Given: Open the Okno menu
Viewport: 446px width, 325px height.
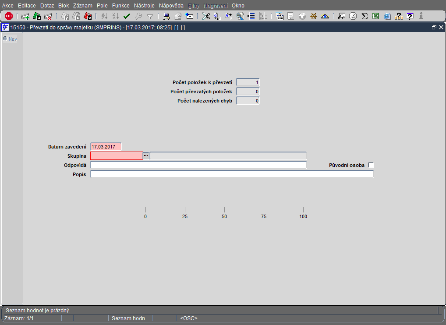Looking at the screenshot, I should coord(238,6).
